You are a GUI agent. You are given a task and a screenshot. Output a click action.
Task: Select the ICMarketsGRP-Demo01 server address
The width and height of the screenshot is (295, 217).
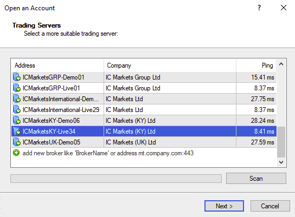pos(54,77)
